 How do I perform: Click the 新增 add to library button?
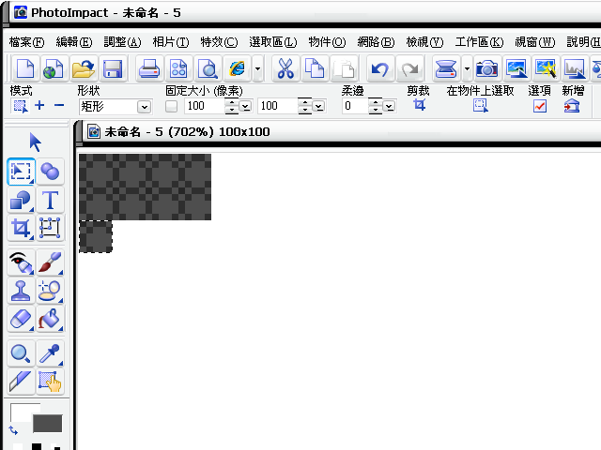(572, 105)
